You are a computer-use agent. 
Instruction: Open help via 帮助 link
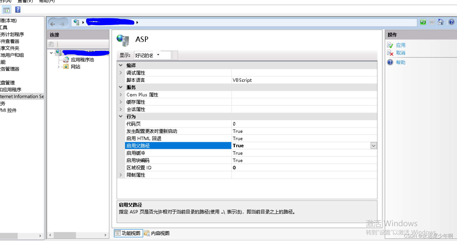(400, 62)
